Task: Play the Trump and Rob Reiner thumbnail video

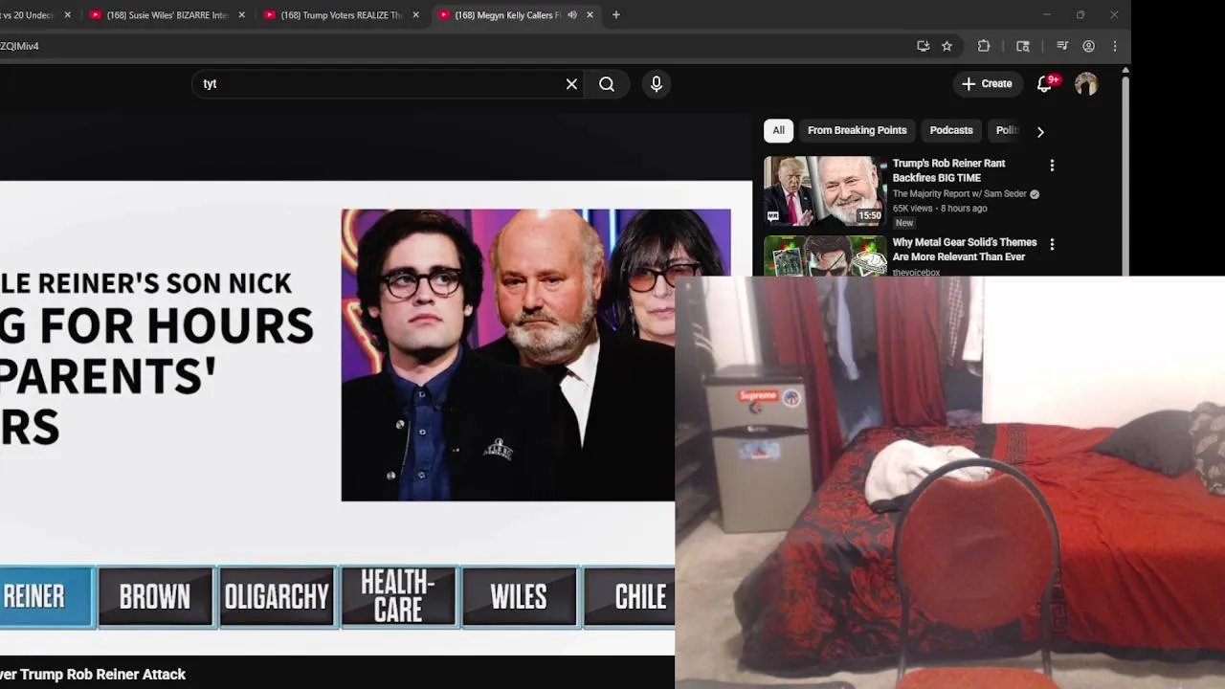Action: click(825, 190)
